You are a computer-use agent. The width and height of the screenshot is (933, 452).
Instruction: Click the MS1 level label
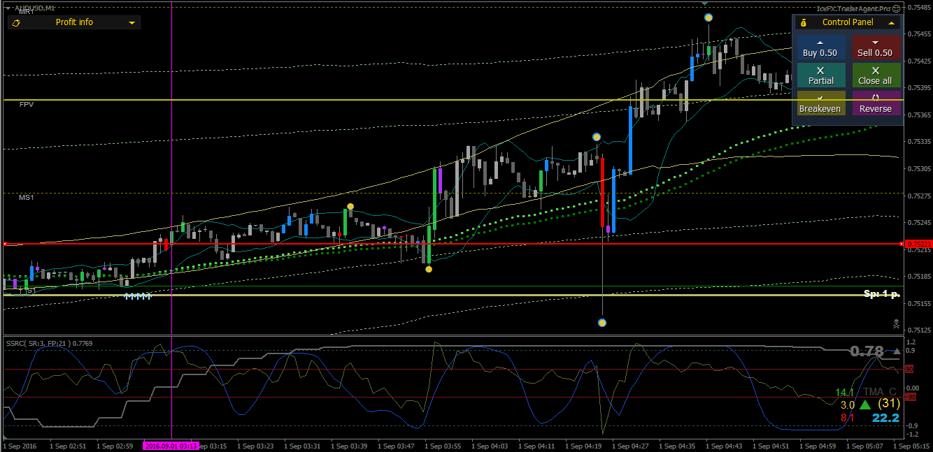click(x=27, y=198)
